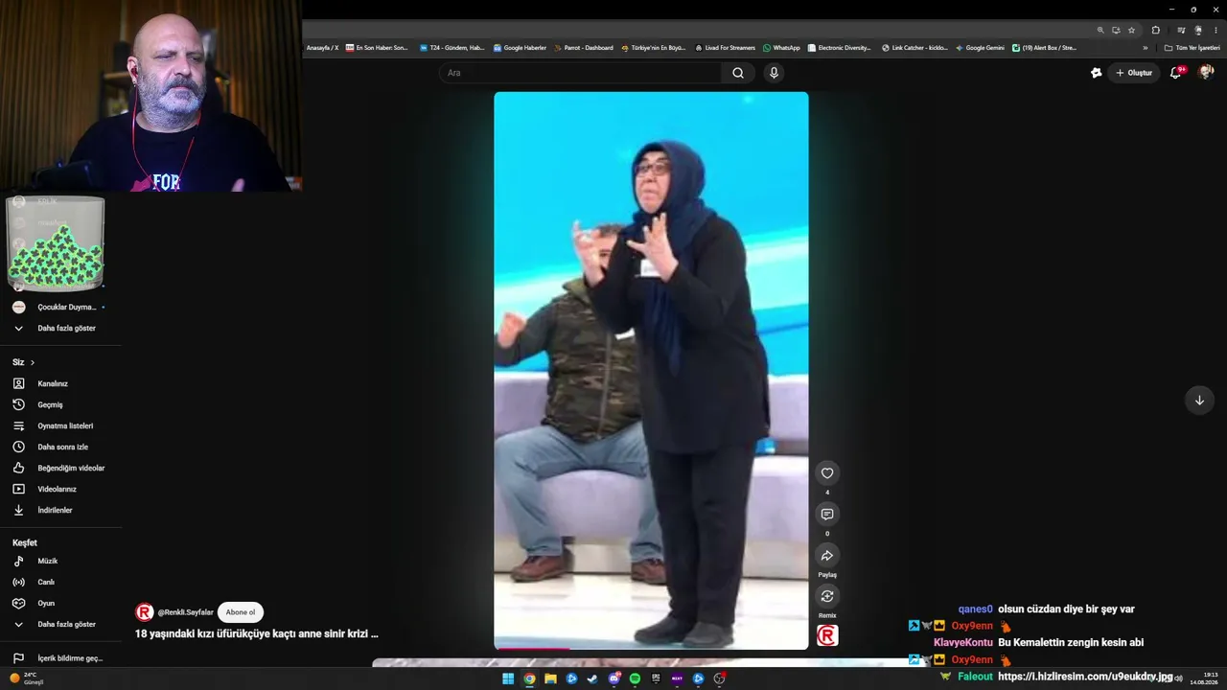Launch Steam from the taskbar
This screenshot has height=690, width=1227.
tap(592, 678)
